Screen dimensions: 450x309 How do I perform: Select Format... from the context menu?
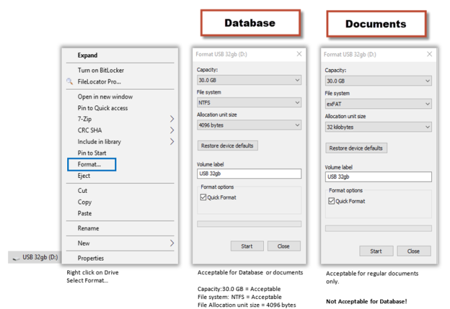coord(89,165)
